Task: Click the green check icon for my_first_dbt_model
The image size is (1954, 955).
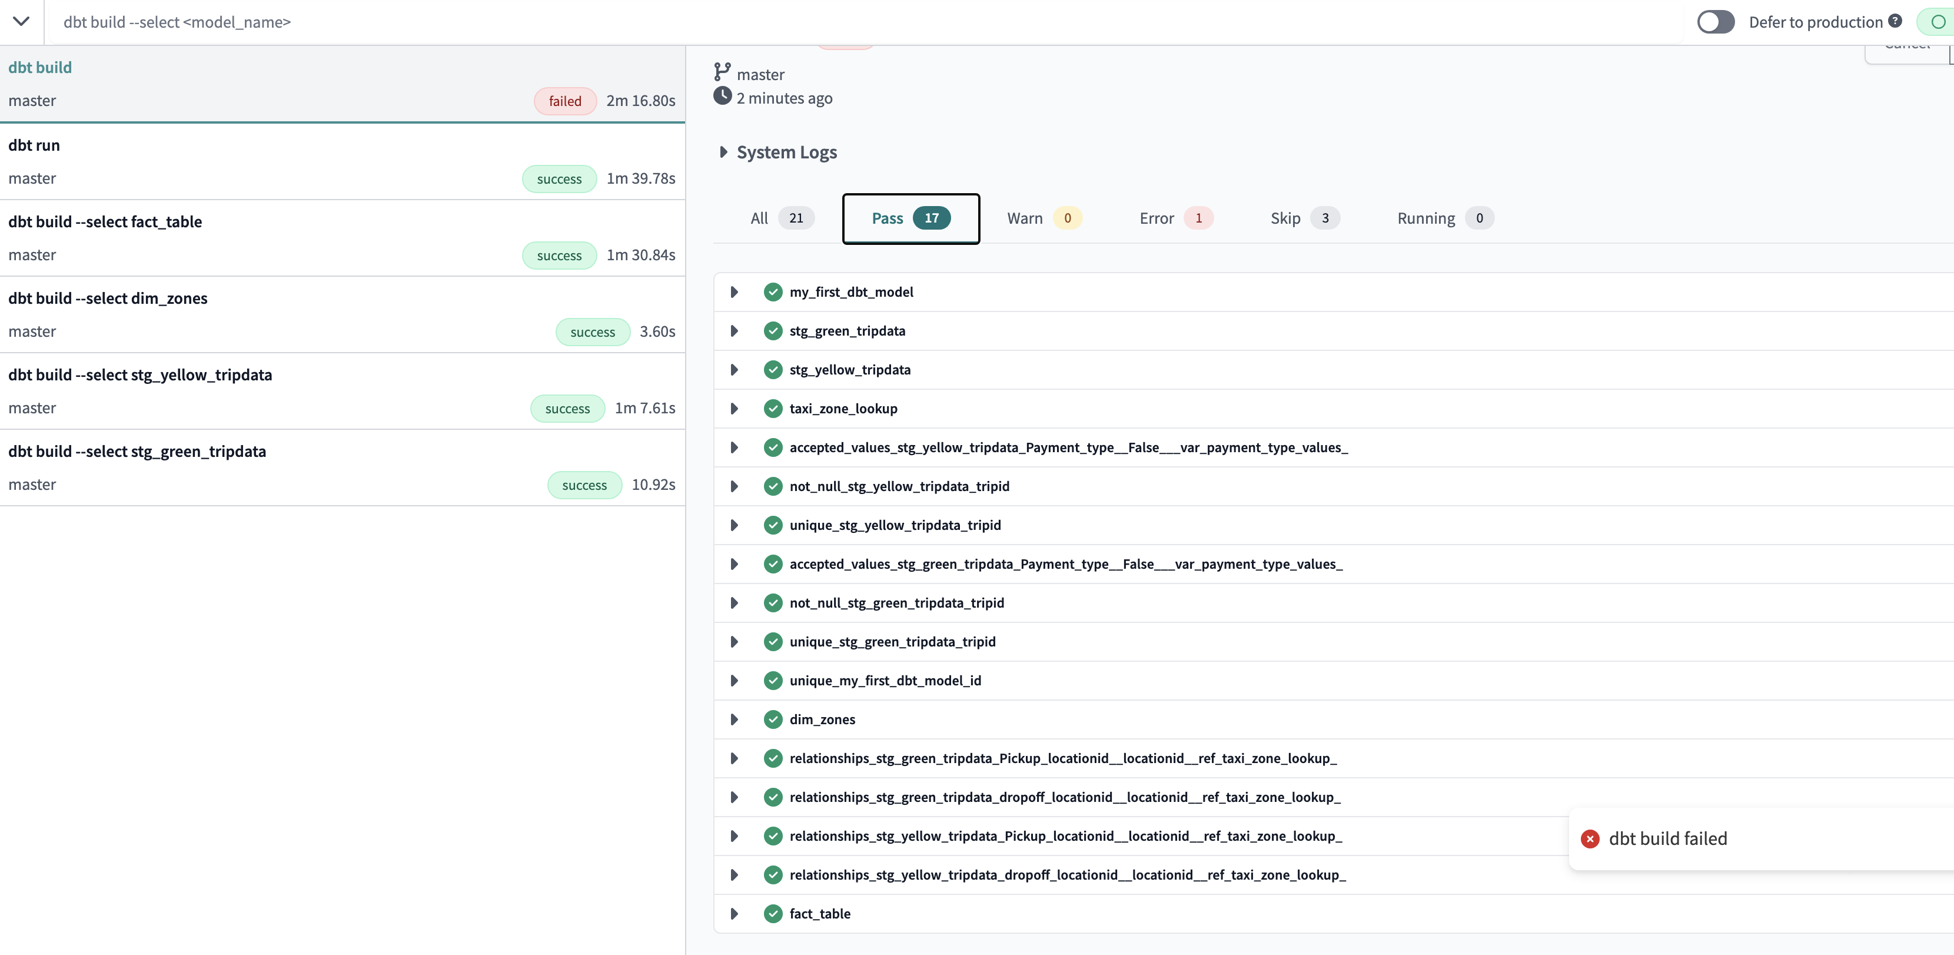Action: (x=773, y=292)
